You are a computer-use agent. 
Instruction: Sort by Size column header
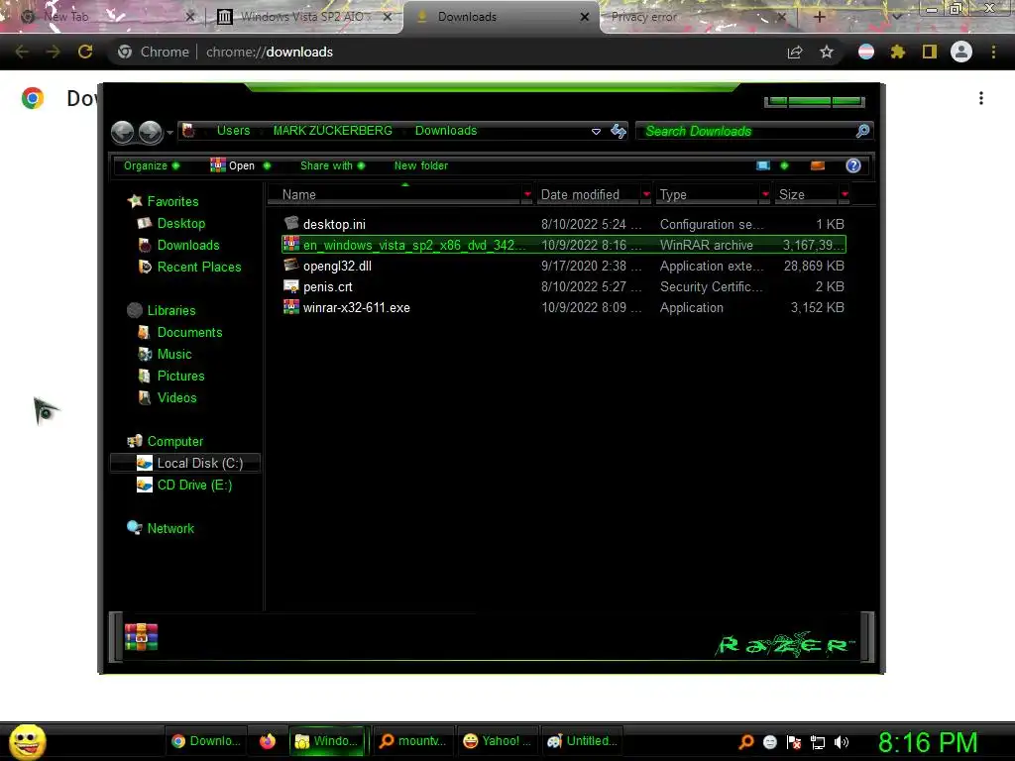807,194
